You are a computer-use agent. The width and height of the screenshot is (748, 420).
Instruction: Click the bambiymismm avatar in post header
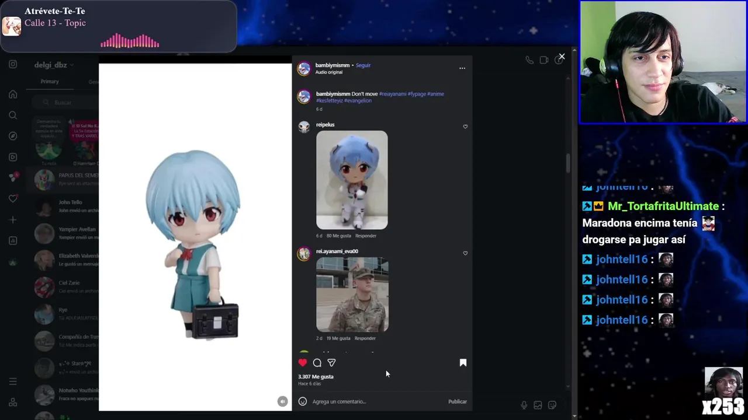[304, 69]
